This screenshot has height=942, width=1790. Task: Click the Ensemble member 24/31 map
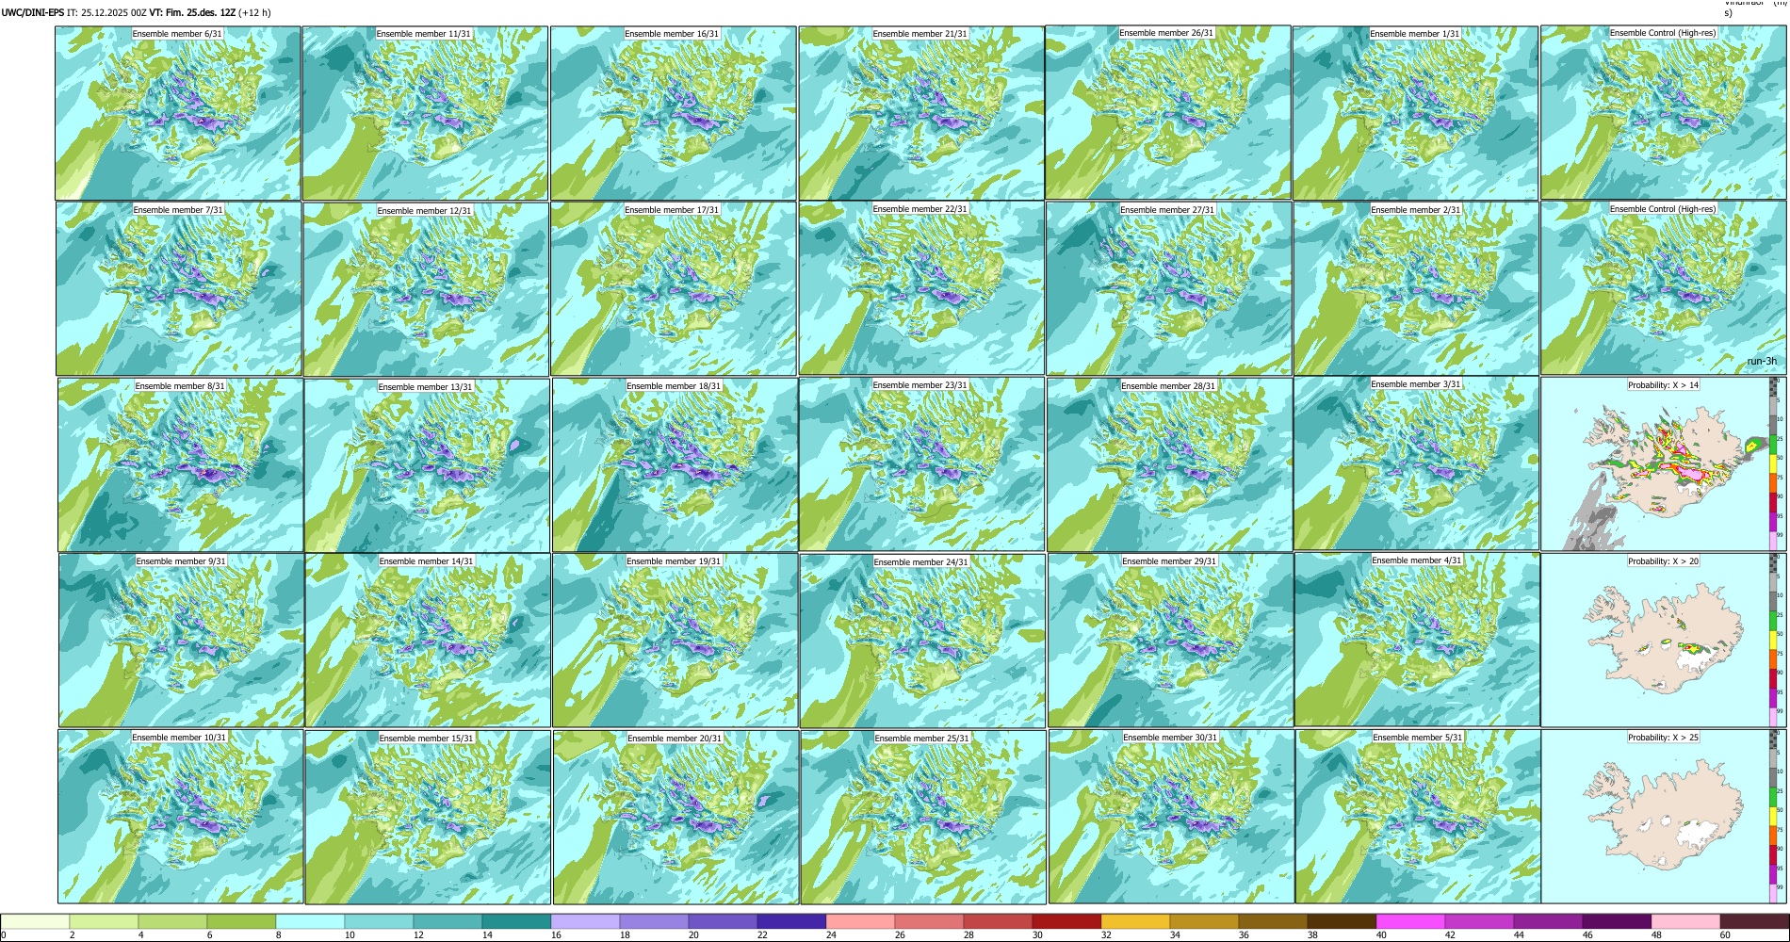[x=922, y=641]
